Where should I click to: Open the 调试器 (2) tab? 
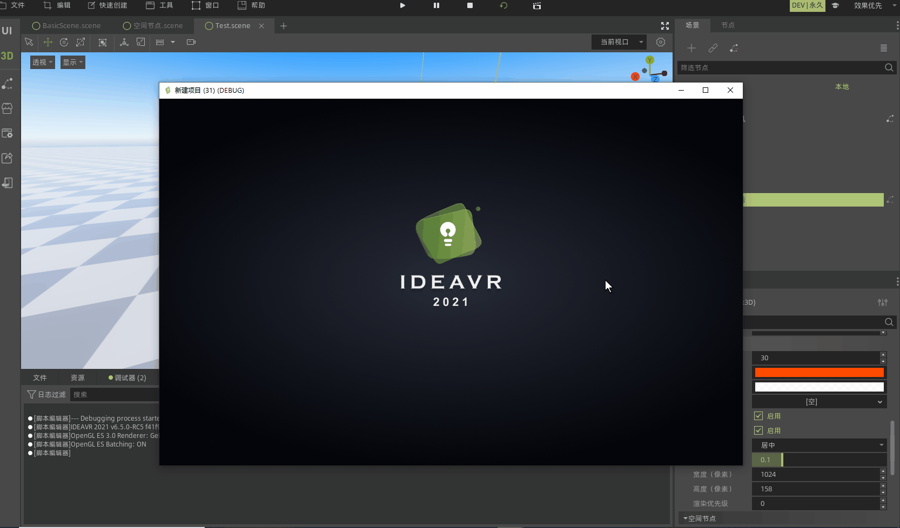click(x=127, y=378)
